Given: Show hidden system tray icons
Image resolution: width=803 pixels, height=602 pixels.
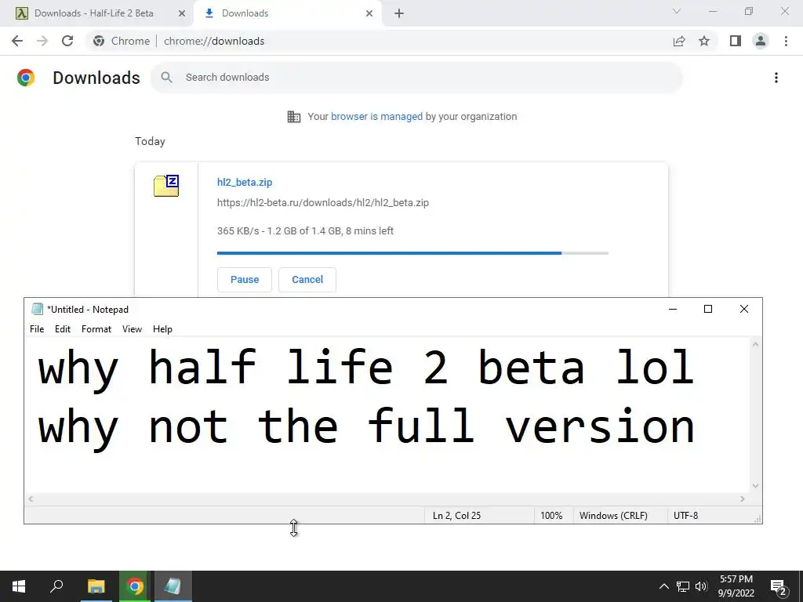Looking at the screenshot, I should pyautogui.click(x=663, y=586).
